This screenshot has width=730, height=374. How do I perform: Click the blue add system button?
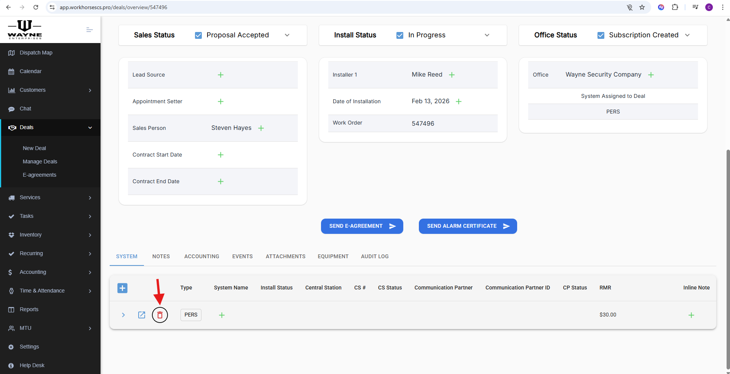(122, 288)
